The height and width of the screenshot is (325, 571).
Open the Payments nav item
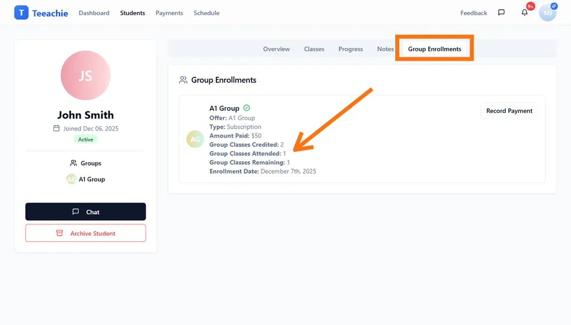(x=169, y=13)
